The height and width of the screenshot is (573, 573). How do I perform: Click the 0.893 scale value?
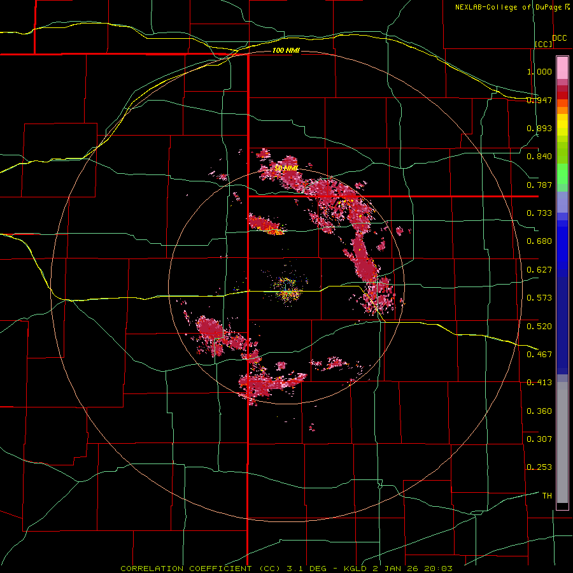coord(539,128)
